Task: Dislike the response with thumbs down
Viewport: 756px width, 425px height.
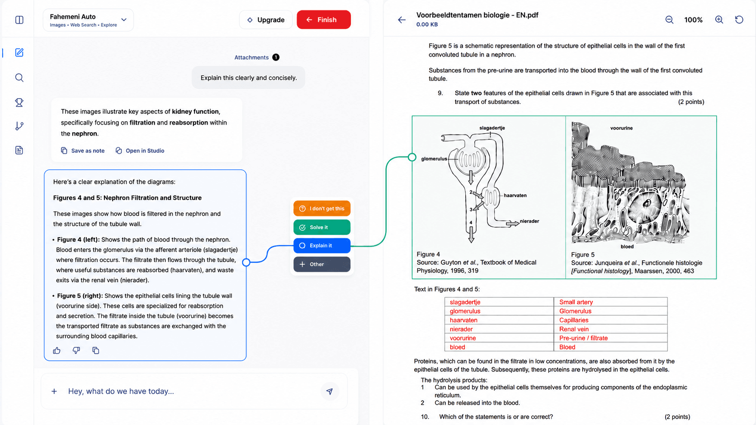Action: coord(76,350)
